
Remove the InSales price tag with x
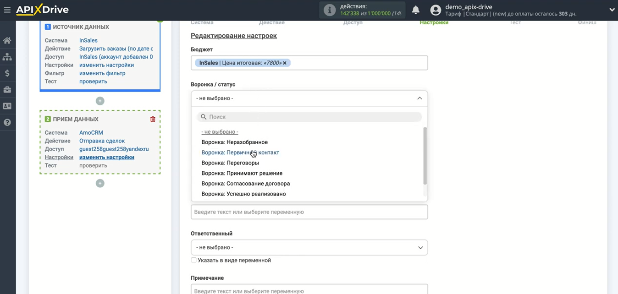tap(284, 63)
